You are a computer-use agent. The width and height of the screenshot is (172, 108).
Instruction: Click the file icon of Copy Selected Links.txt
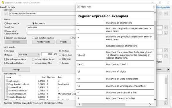[x=7, y=84]
